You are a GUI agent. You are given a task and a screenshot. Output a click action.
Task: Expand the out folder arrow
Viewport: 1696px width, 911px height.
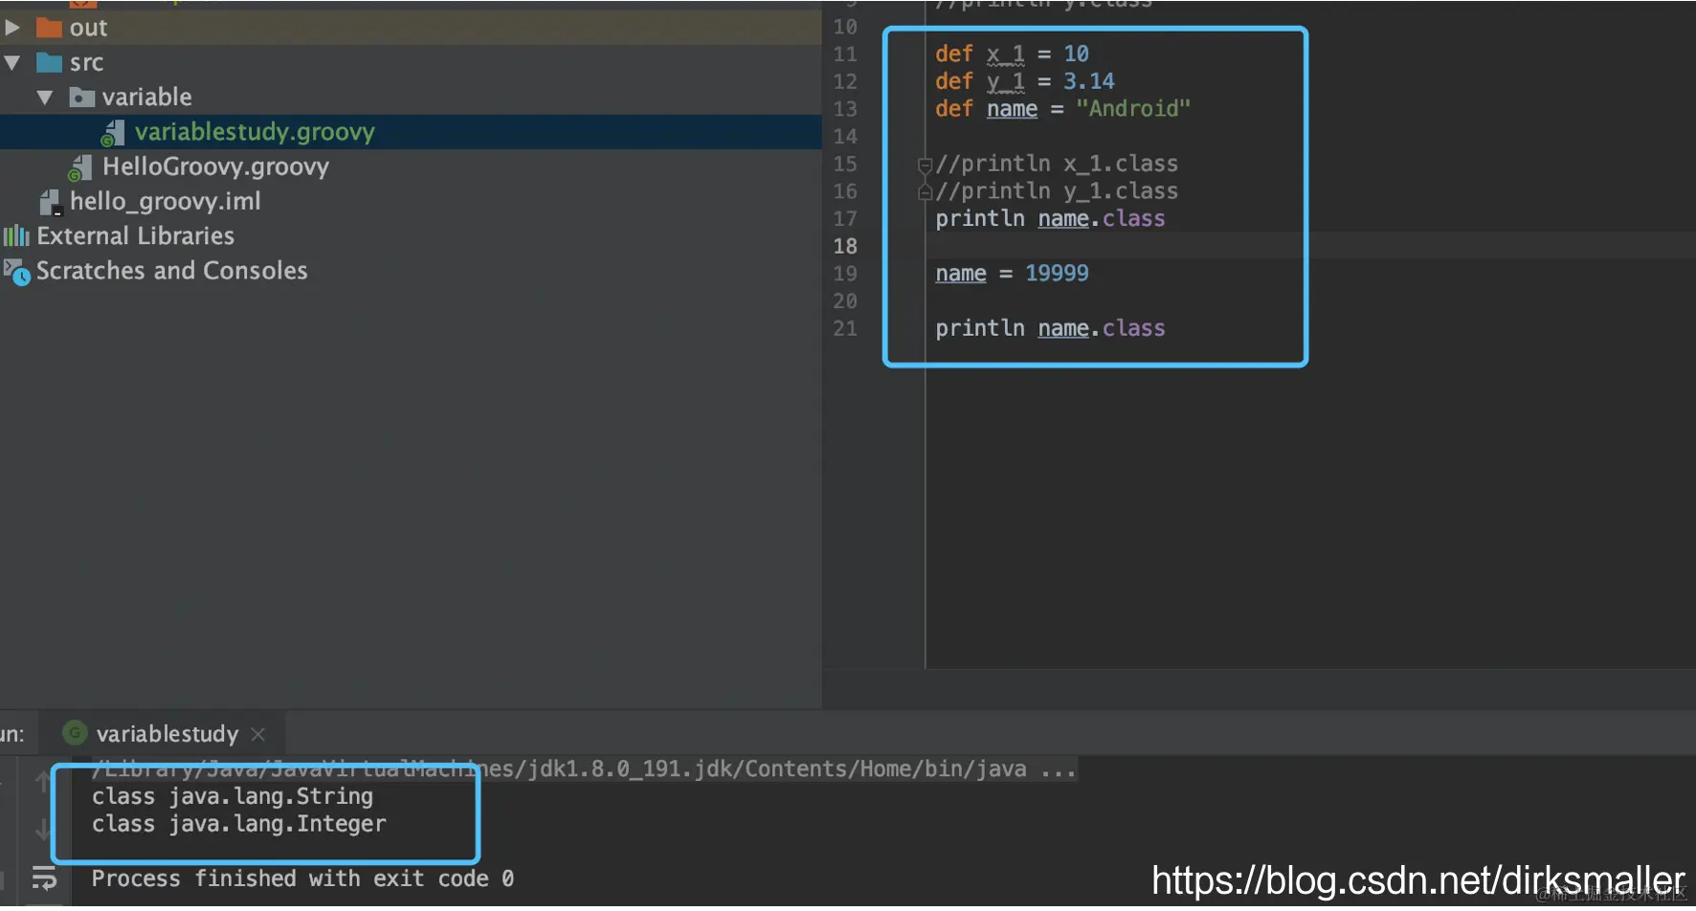(x=12, y=28)
